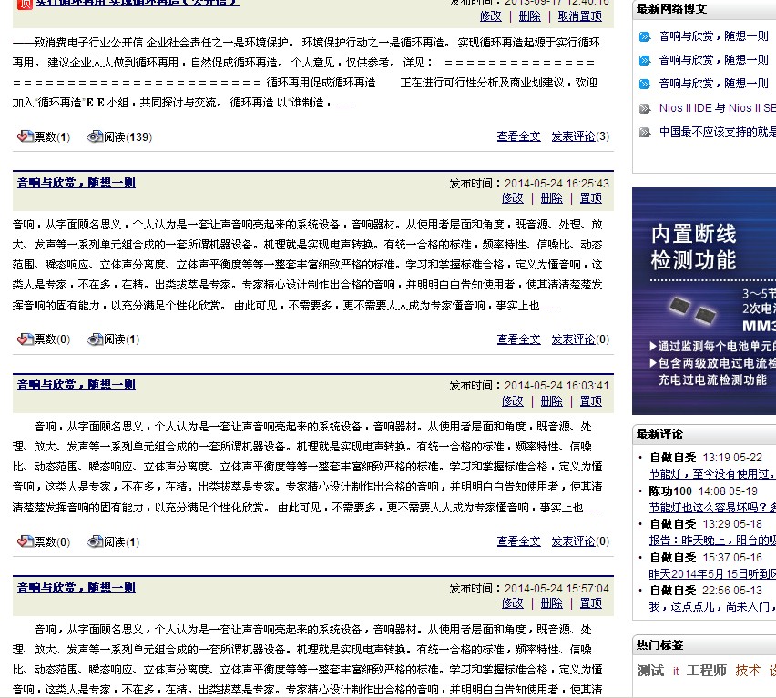The image size is (776, 698).
Task: Click commenter name 陈功100
Action: [x=670, y=491]
